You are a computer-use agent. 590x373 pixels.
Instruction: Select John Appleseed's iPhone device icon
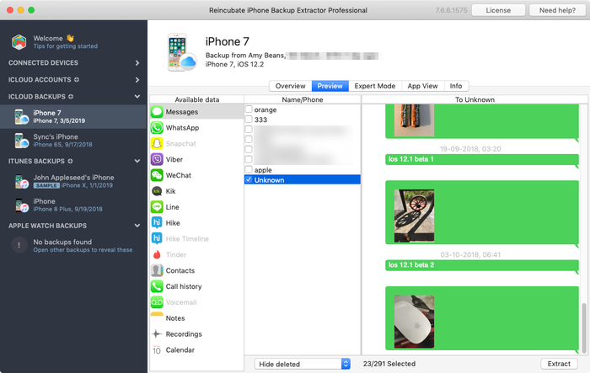click(x=21, y=181)
